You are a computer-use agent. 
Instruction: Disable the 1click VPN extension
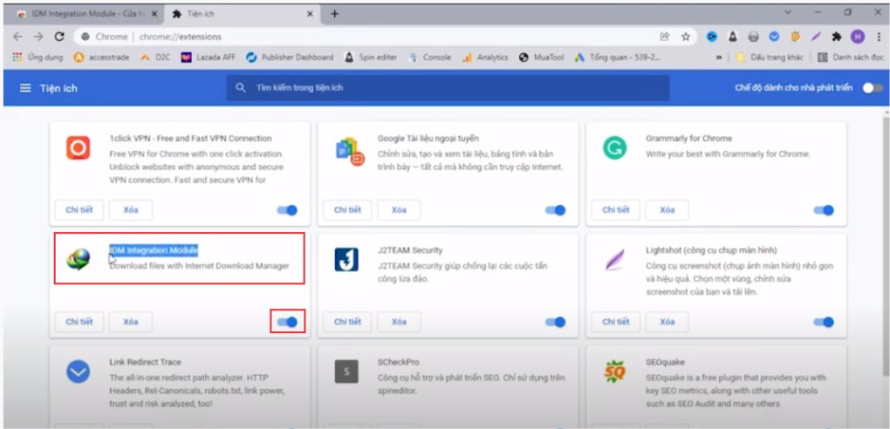coord(287,210)
